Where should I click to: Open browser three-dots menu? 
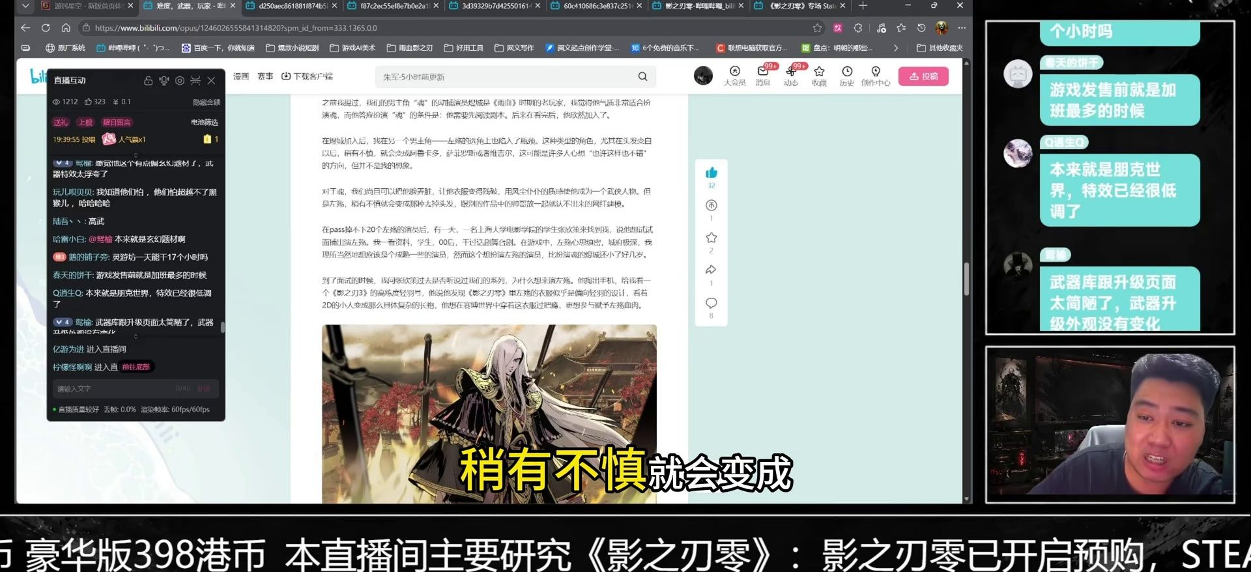click(962, 28)
